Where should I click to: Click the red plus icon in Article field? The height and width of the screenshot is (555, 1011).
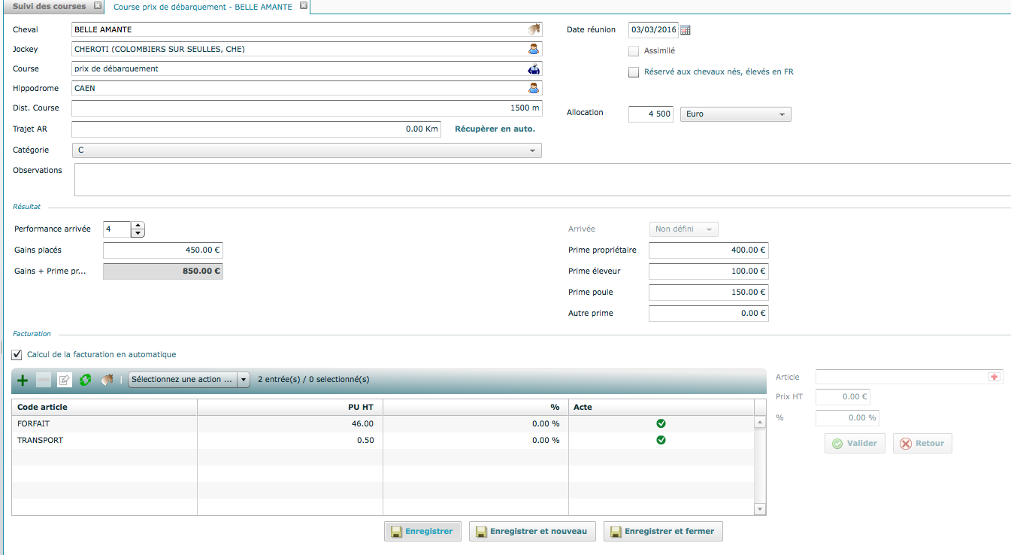tap(994, 377)
